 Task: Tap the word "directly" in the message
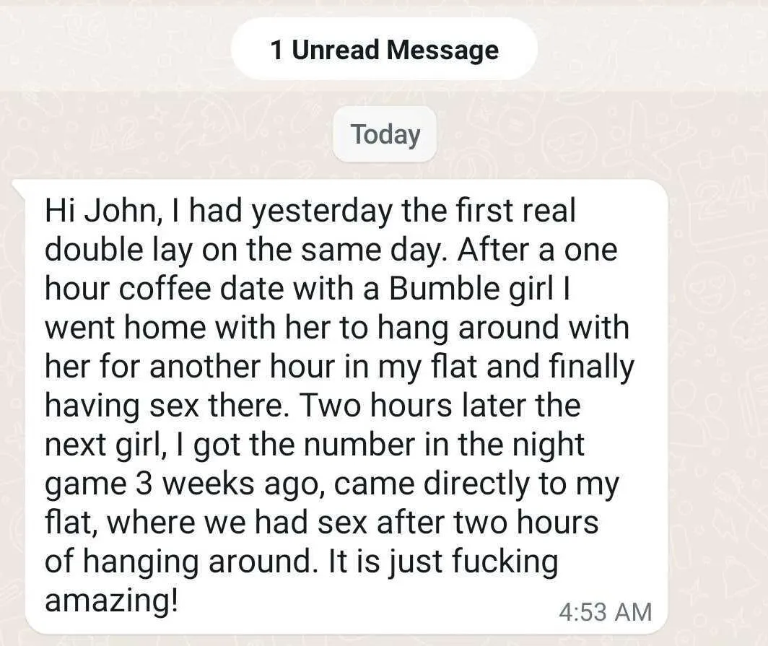click(476, 484)
